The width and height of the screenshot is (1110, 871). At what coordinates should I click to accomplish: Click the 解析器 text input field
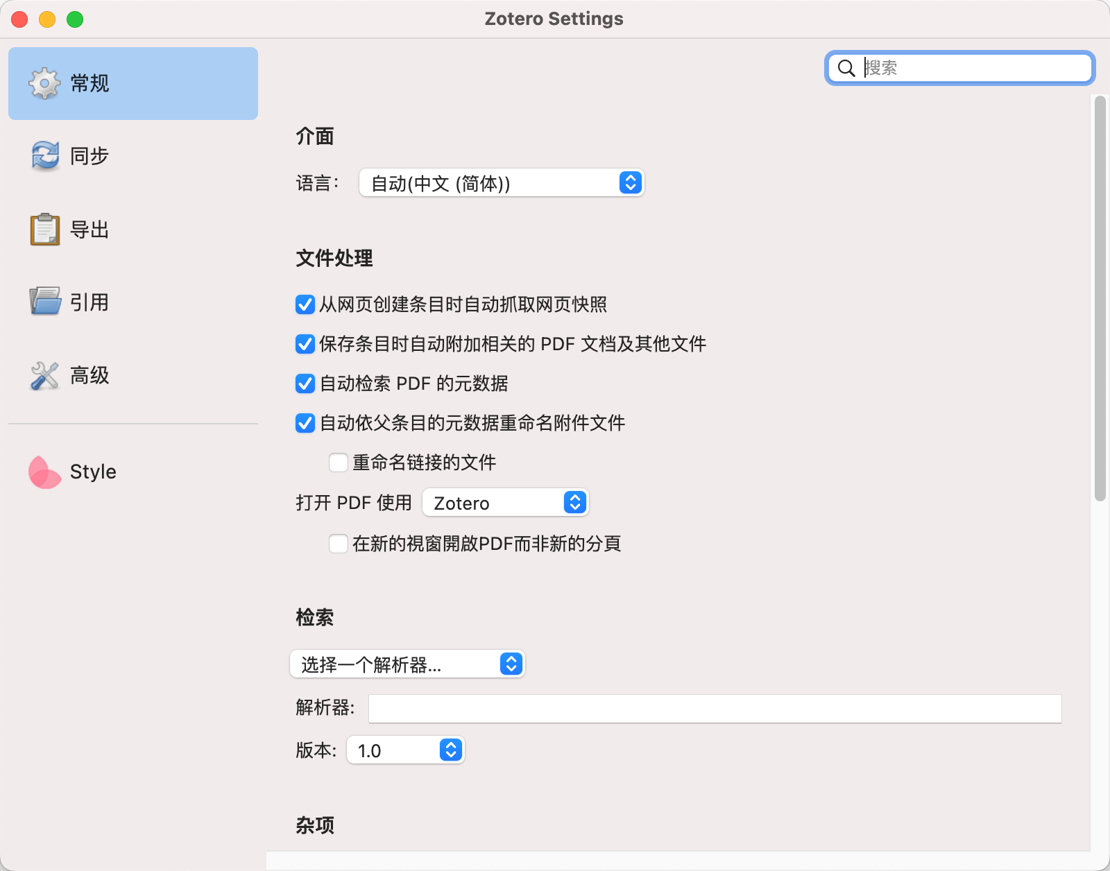715,709
